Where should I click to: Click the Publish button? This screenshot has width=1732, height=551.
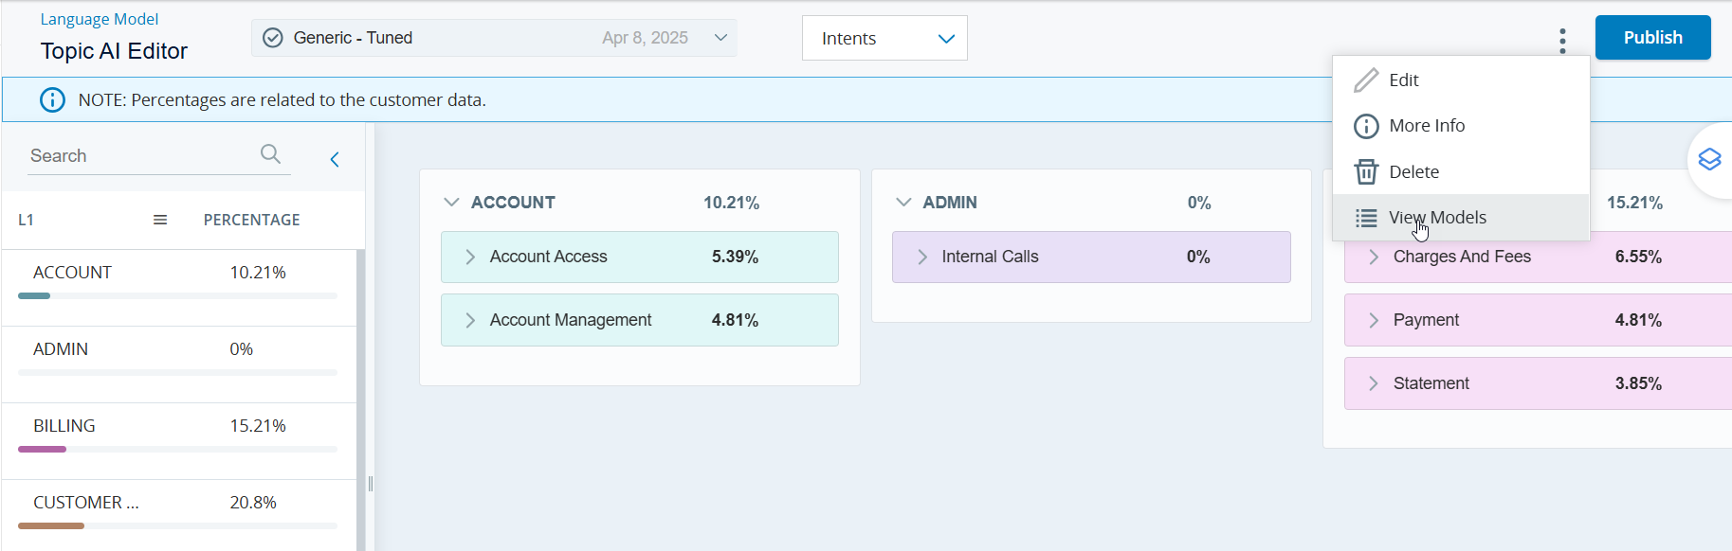(x=1652, y=38)
